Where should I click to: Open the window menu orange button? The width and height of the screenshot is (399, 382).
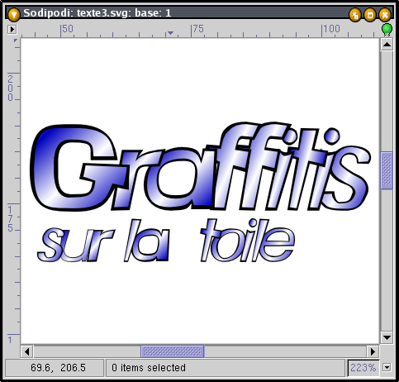click(13, 14)
